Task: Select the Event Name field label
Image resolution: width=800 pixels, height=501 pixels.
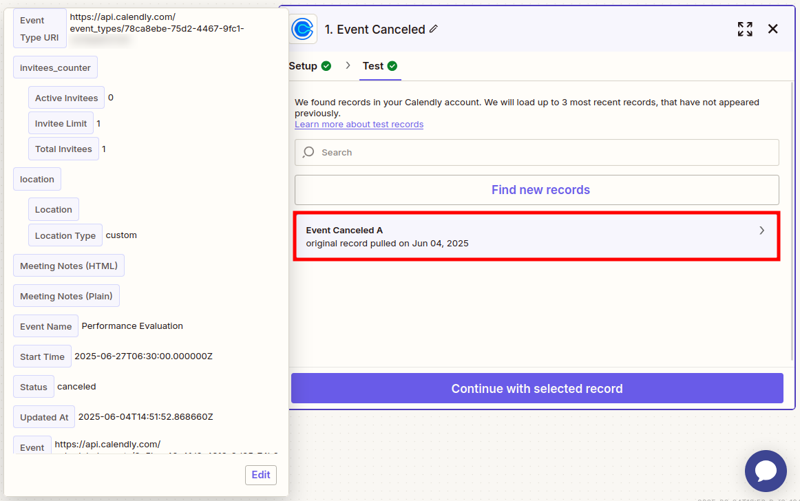Action: 45,326
